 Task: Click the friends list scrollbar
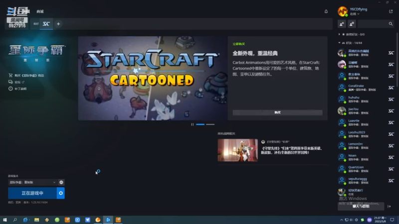(397, 60)
